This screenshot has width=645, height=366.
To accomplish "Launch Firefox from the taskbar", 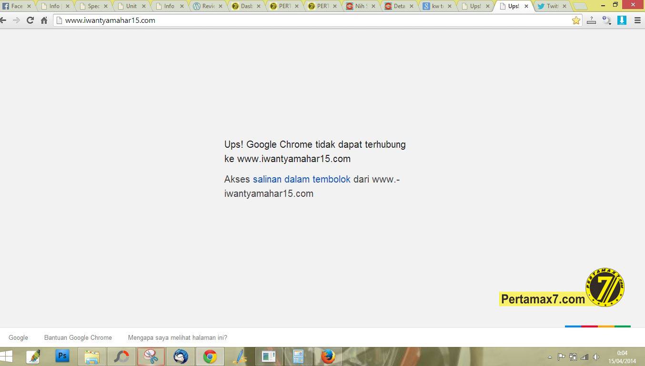I will point(328,356).
